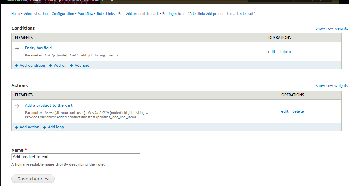Click the plus icon next to Add or
349x186 pixels.
coord(50,66)
